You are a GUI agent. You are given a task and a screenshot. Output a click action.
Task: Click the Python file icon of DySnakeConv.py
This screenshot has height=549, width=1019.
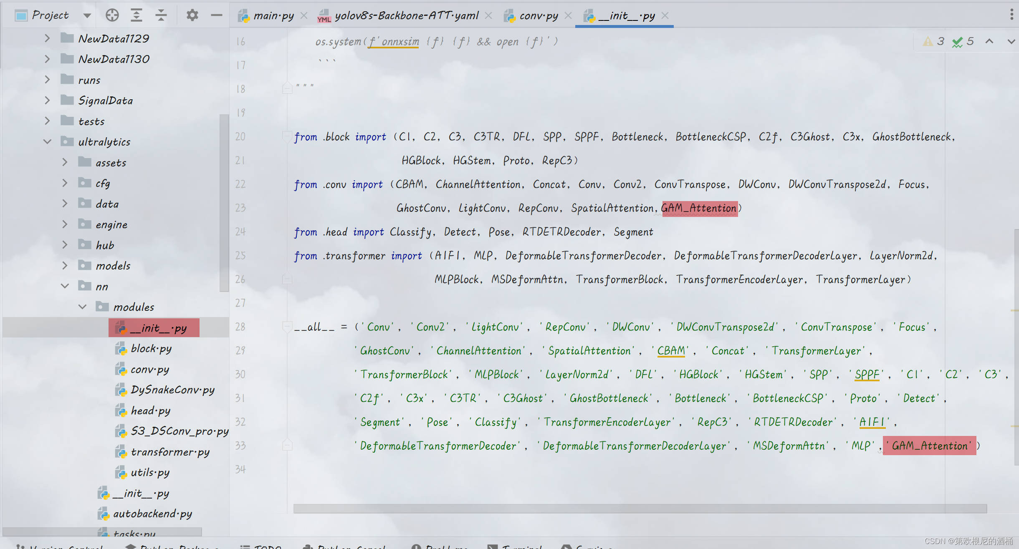pyautogui.click(x=121, y=390)
